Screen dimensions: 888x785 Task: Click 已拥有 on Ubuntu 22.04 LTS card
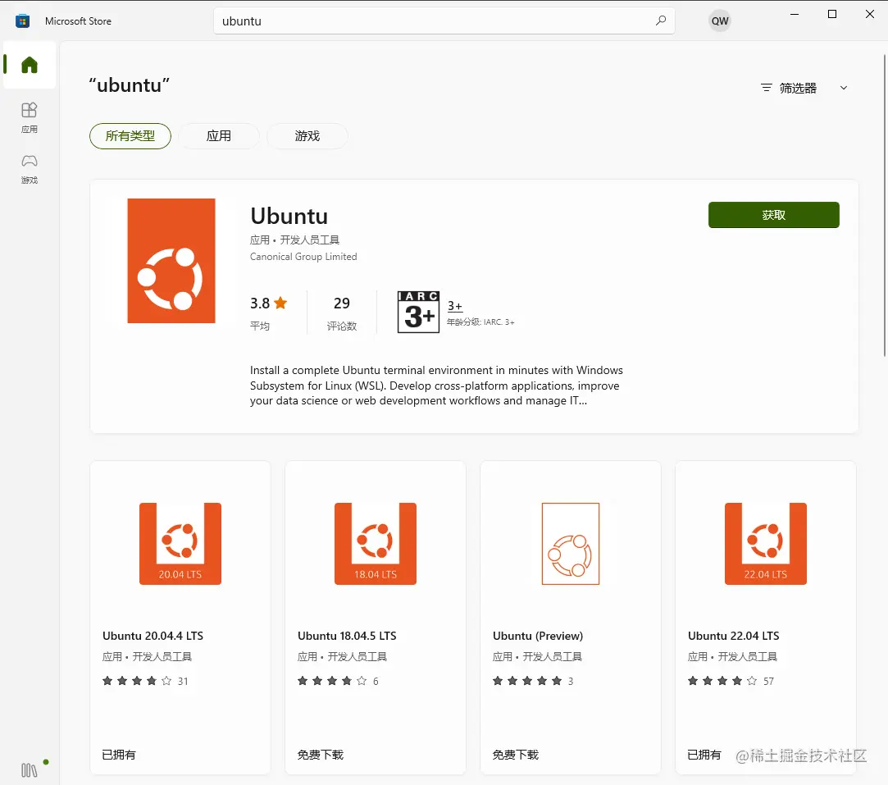[x=704, y=755]
